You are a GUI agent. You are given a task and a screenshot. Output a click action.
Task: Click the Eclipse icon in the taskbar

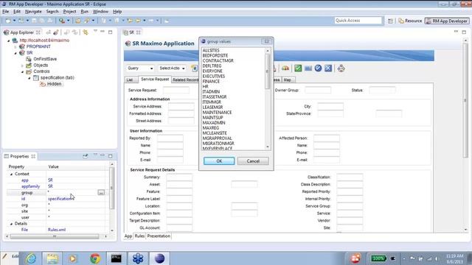click(159, 258)
